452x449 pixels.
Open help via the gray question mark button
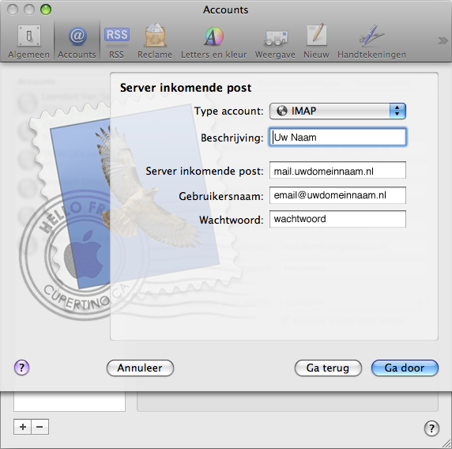tap(431, 428)
